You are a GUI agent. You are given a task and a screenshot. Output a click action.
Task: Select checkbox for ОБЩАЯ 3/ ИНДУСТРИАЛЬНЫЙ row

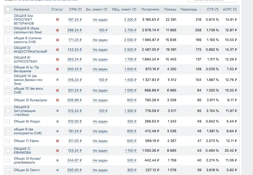point(8,50)
